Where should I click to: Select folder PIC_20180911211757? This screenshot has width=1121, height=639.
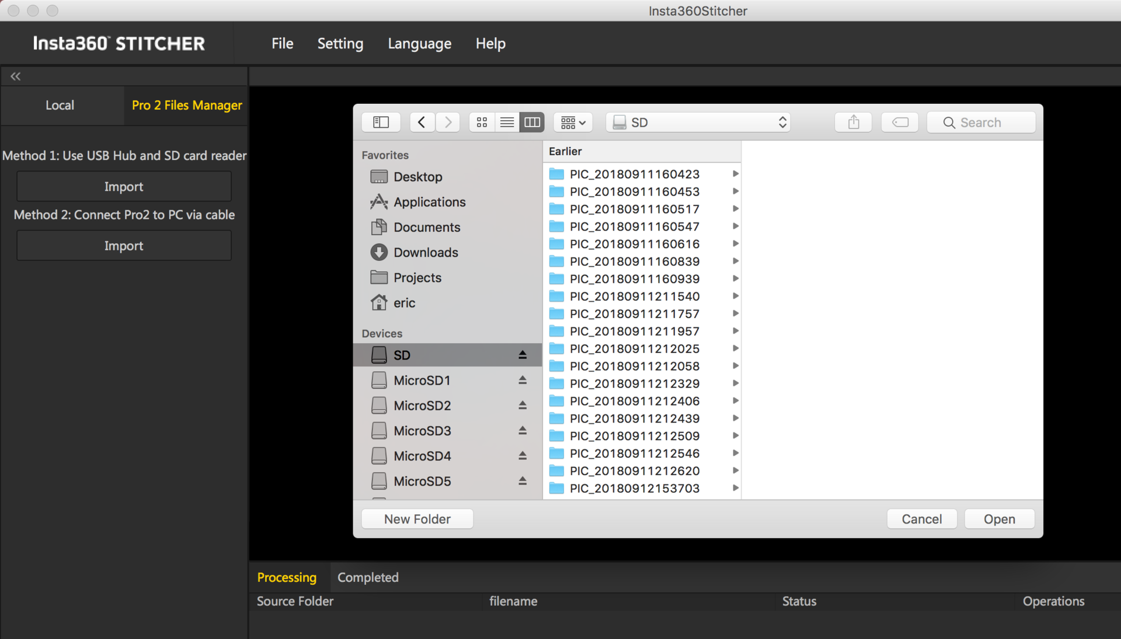pos(642,314)
